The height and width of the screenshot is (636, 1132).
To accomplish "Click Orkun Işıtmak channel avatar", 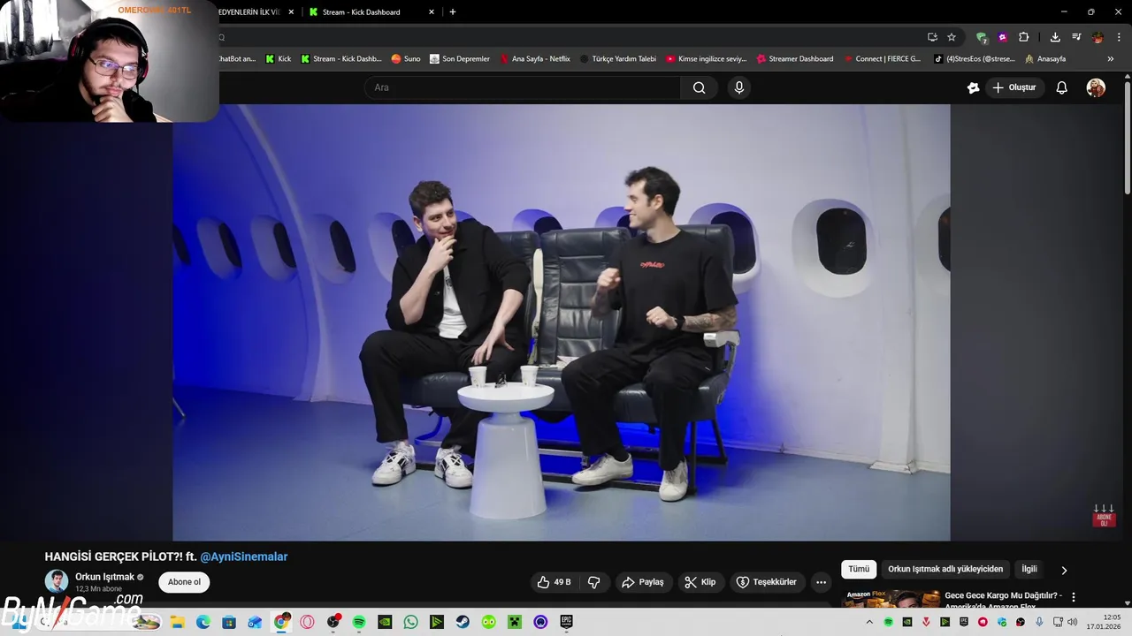I will tap(57, 581).
